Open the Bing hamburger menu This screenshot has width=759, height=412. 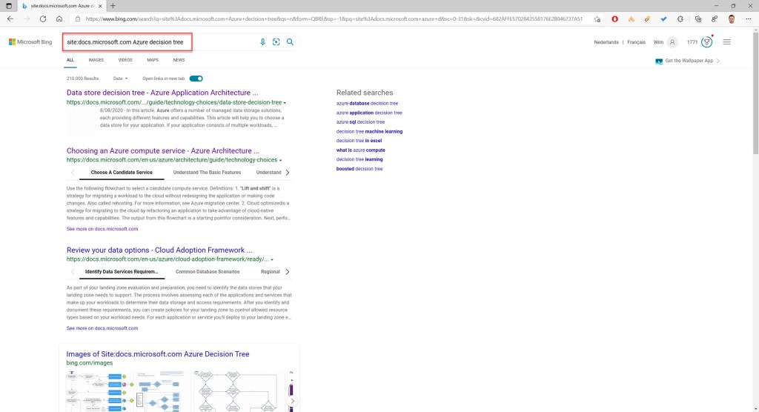[726, 42]
